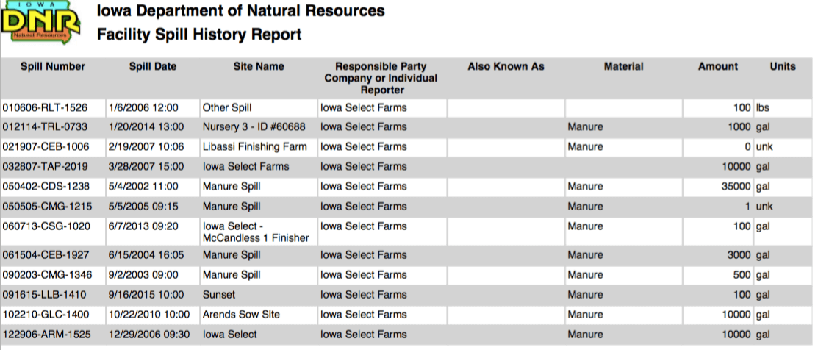Select spill number 061504-CEB-1927
The width and height of the screenshot is (818, 350).
coord(45,256)
